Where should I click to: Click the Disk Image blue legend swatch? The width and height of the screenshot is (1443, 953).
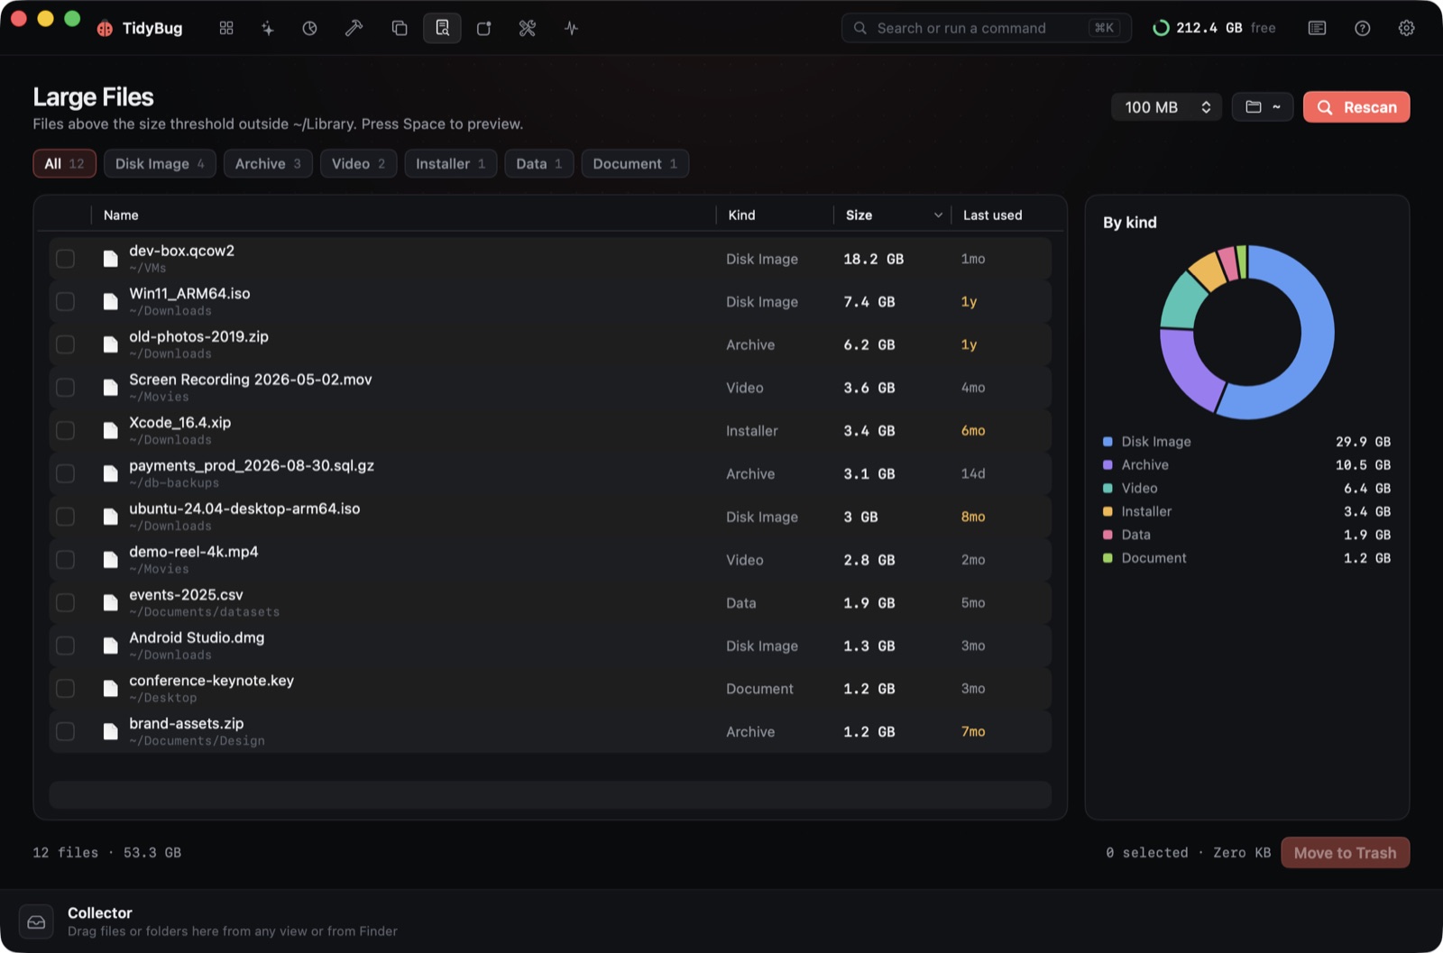click(x=1108, y=442)
